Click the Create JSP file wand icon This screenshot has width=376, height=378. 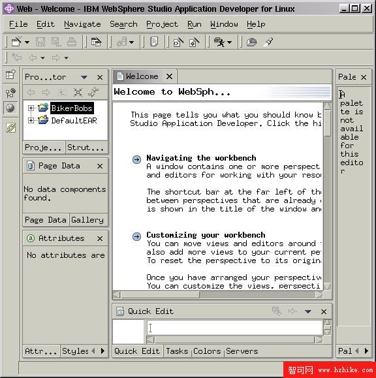pyautogui.click(x=195, y=42)
